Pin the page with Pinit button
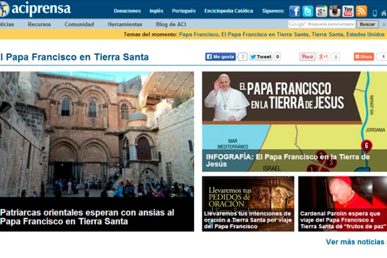 pos(307,56)
